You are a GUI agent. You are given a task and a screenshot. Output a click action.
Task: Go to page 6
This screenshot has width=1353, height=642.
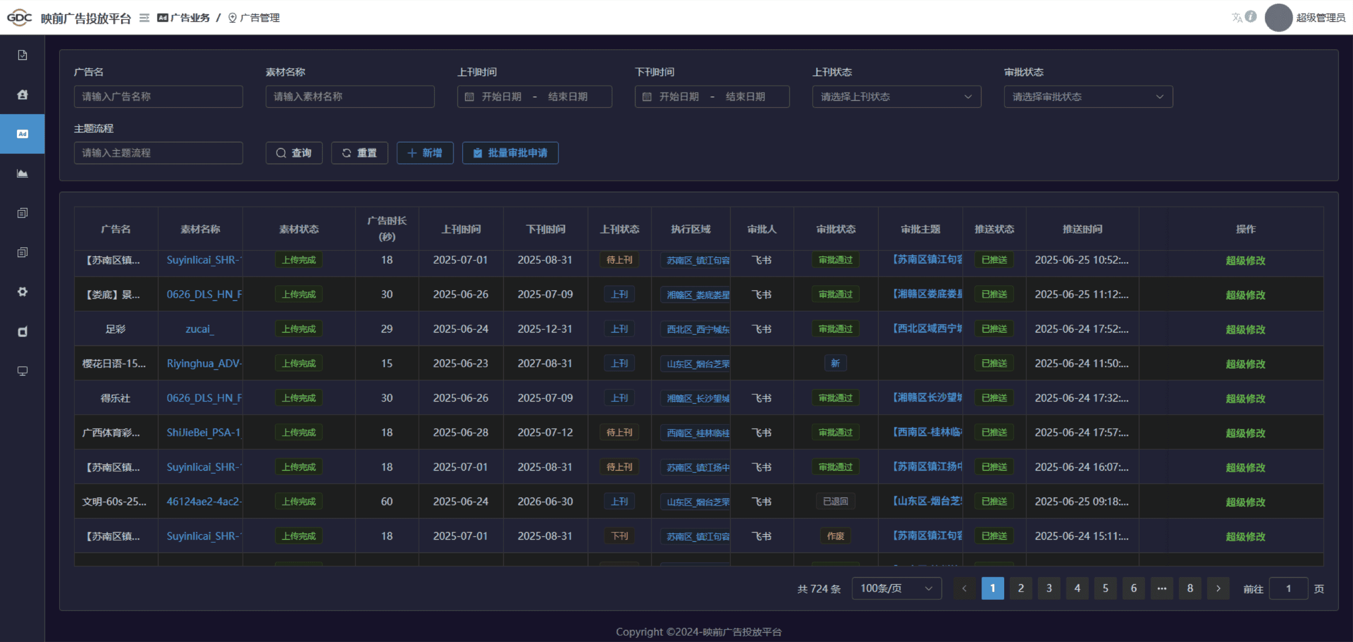pos(1134,588)
